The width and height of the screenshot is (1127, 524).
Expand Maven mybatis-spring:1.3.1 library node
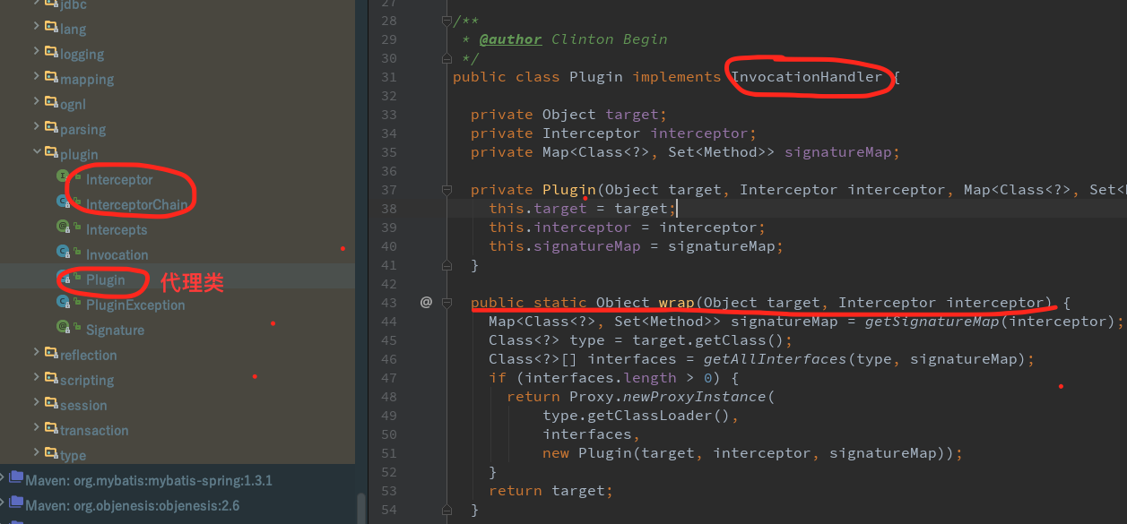tap(4, 479)
